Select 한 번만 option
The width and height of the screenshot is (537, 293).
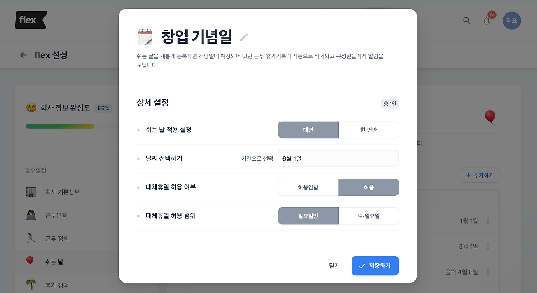pos(369,130)
